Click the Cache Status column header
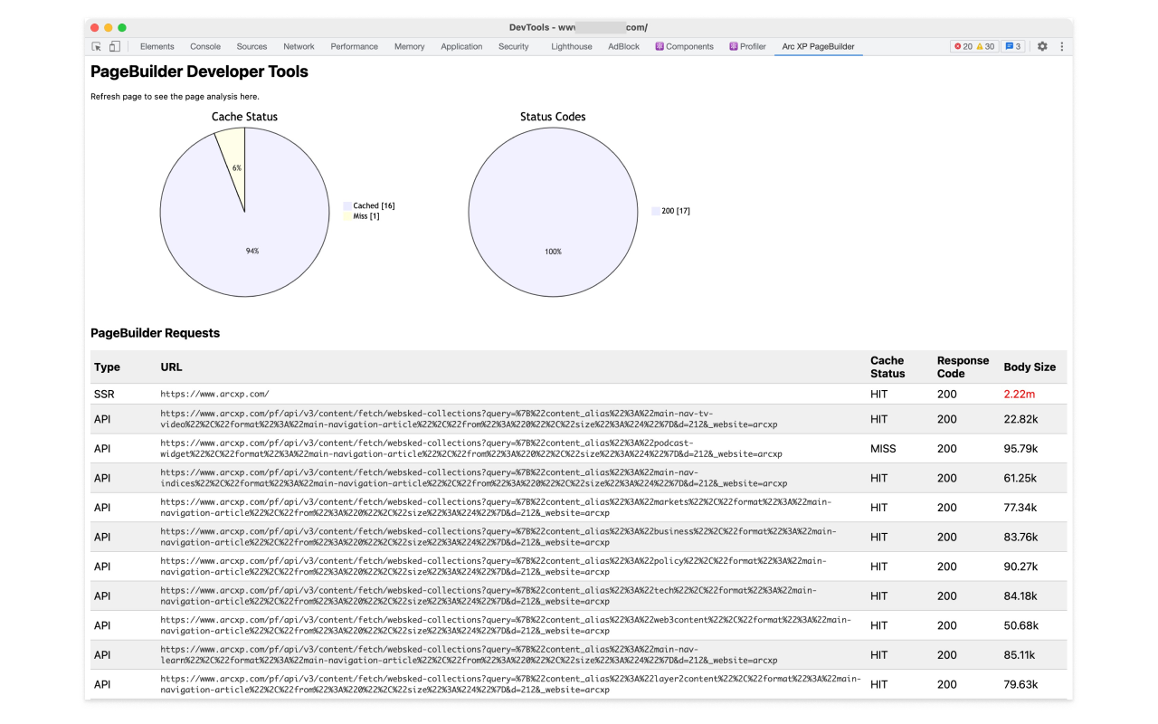The width and height of the screenshot is (1158, 724). (x=887, y=367)
